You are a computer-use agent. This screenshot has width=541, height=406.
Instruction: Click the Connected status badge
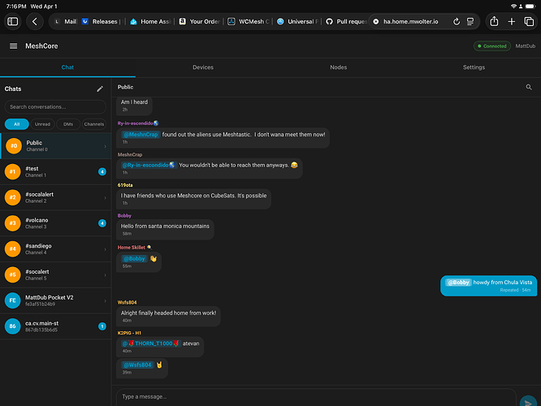[491, 45]
